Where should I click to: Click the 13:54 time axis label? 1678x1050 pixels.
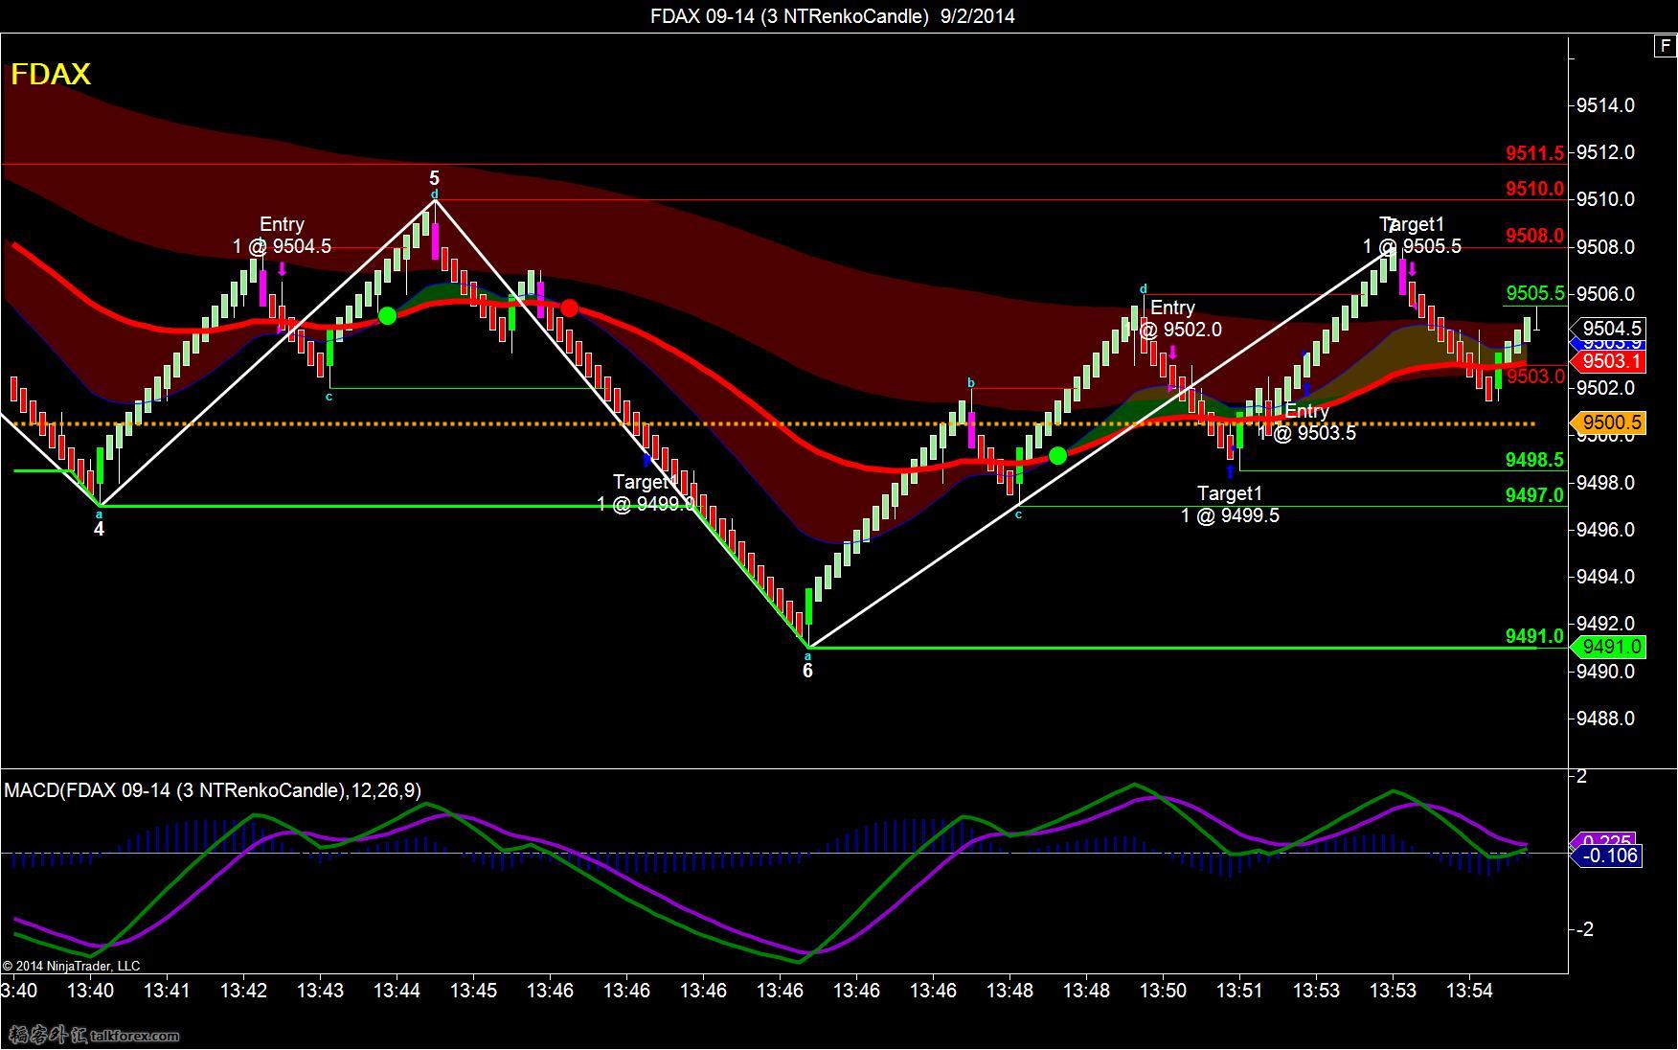[x=1469, y=991]
